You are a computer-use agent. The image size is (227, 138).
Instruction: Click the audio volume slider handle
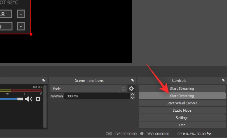click(x=20, y=99)
